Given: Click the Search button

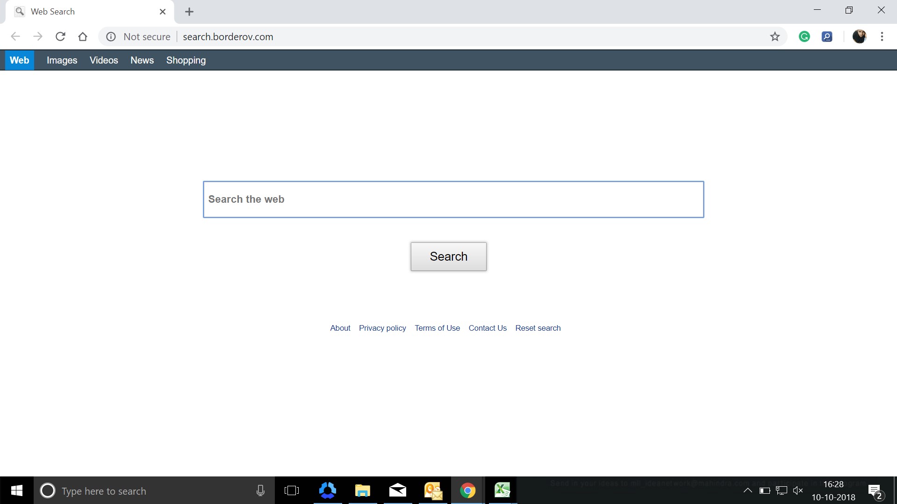Looking at the screenshot, I should [x=448, y=256].
